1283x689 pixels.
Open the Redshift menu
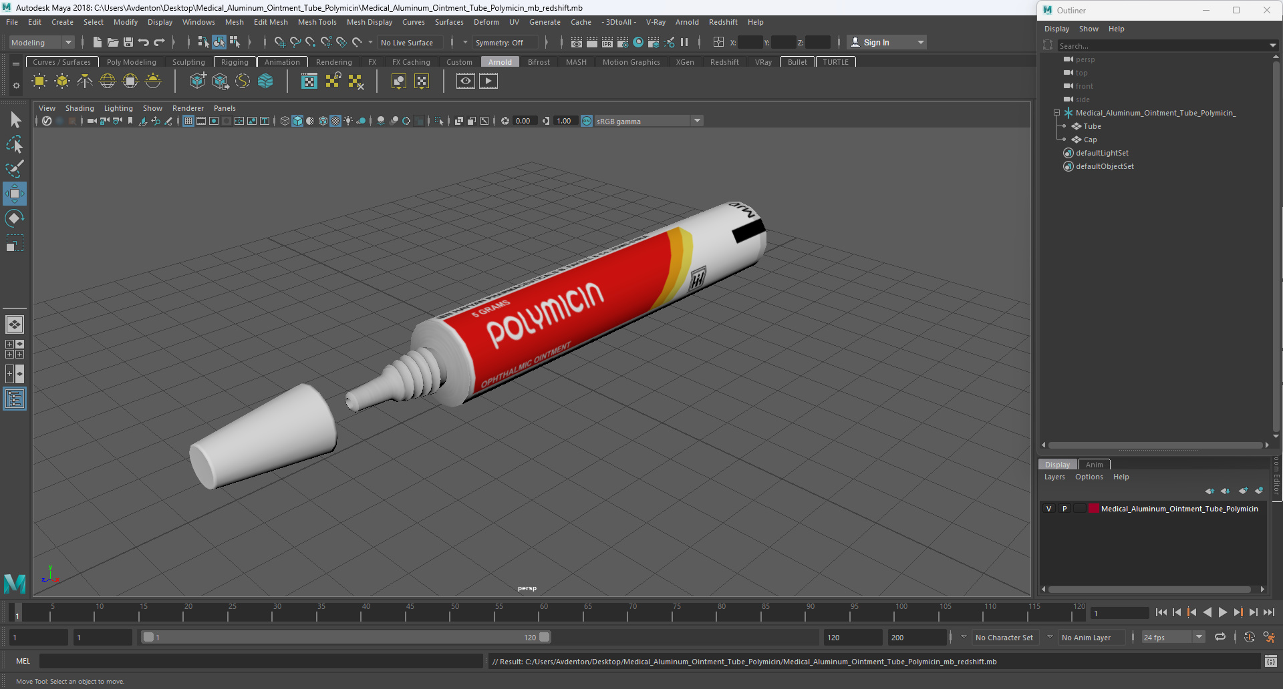(x=723, y=22)
